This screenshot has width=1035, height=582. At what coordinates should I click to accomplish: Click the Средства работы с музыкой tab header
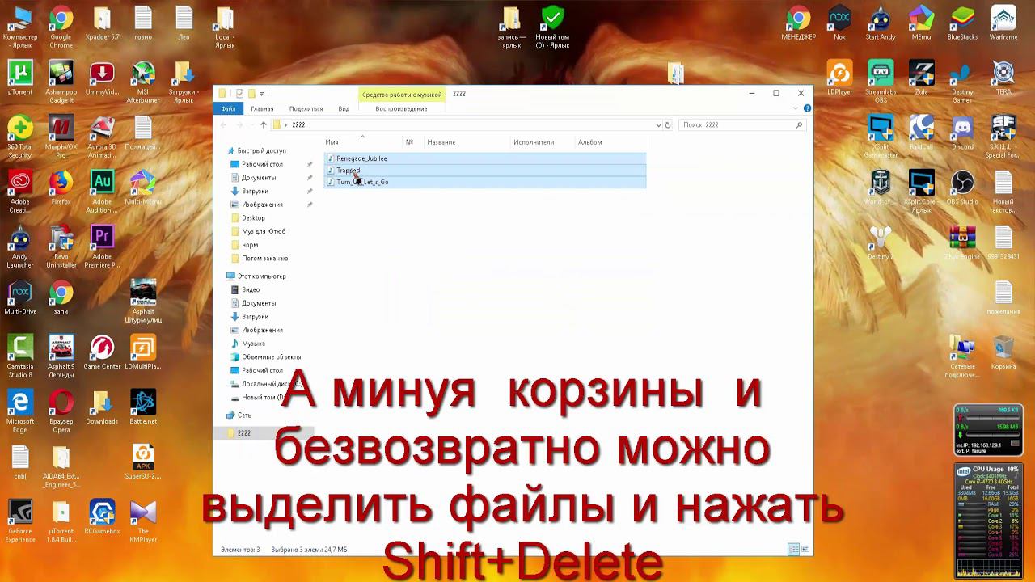tap(402, 95)
